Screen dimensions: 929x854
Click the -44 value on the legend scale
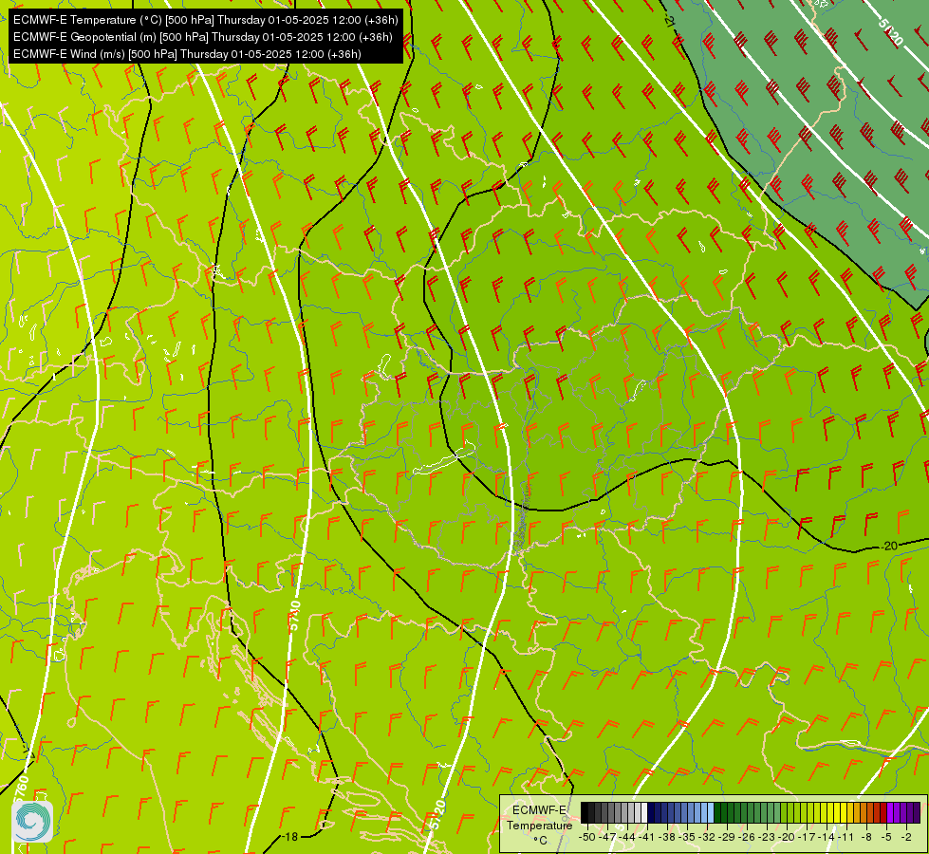[627, 837]
